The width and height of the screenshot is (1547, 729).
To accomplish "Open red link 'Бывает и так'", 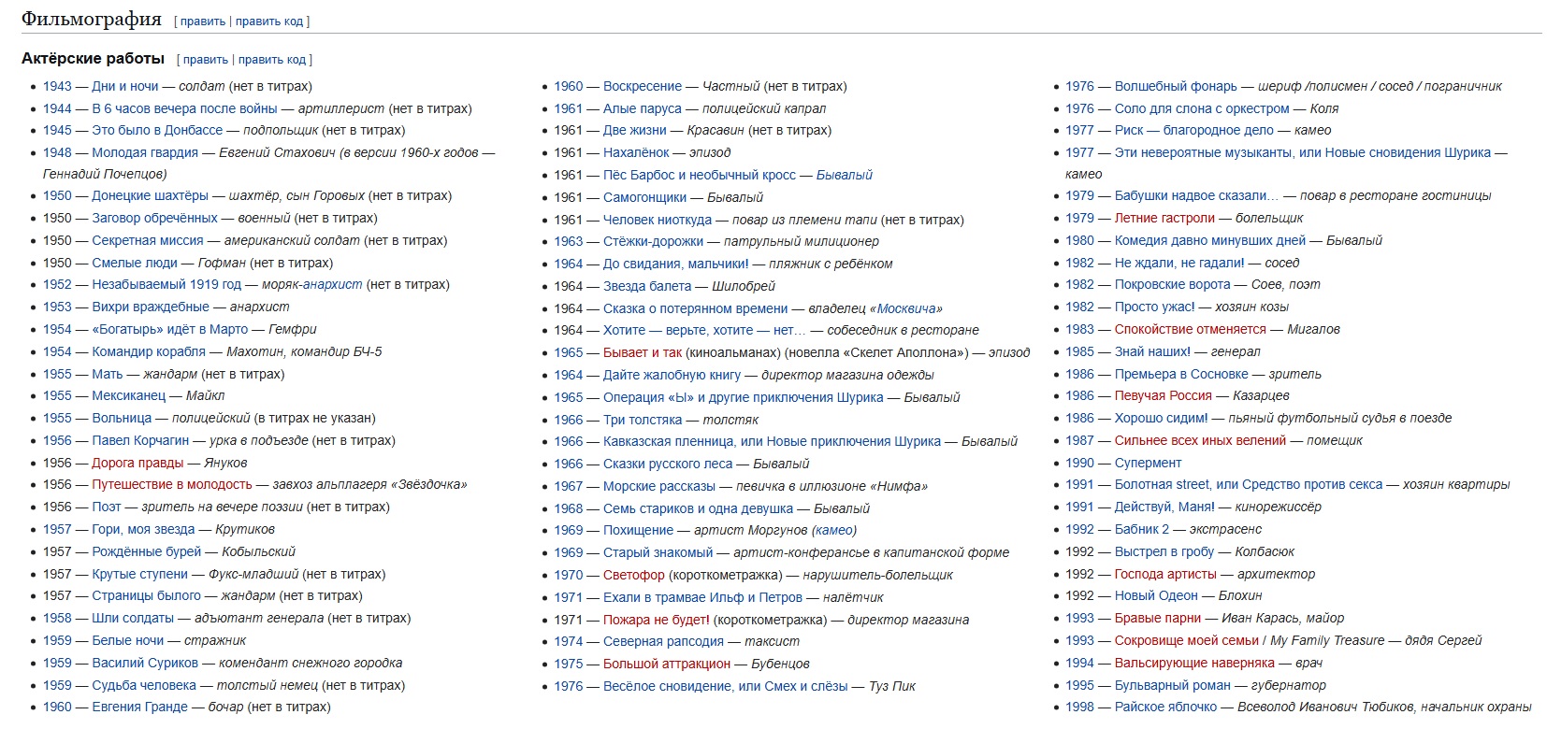I will pyautogui.click(x=643, y=352).
